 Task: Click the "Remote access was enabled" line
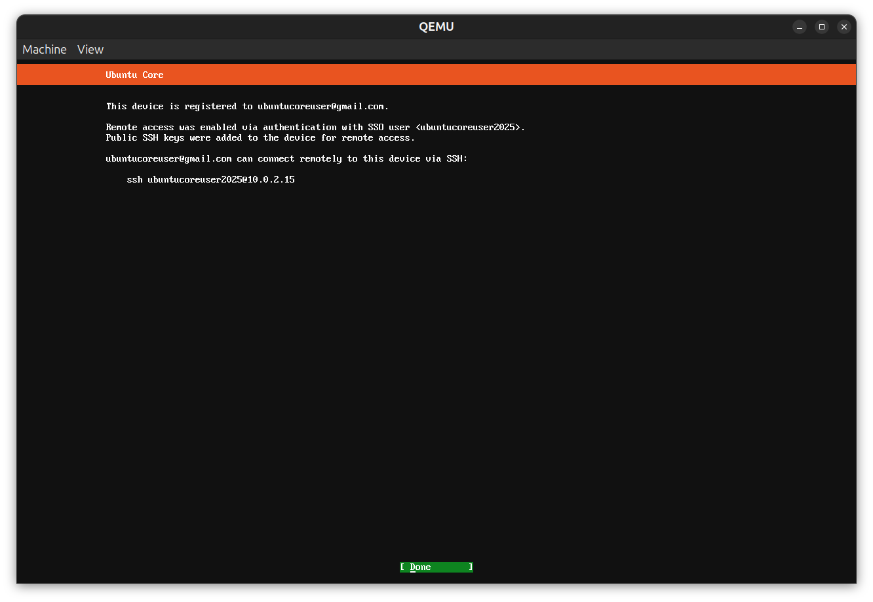[315, 127]
